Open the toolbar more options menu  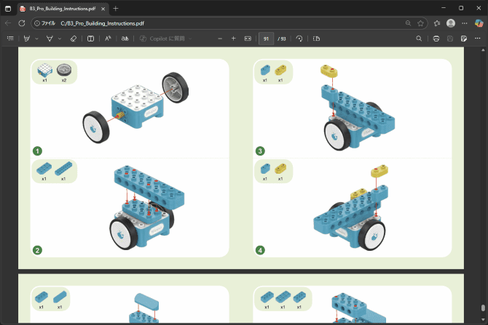coord(477,39)
